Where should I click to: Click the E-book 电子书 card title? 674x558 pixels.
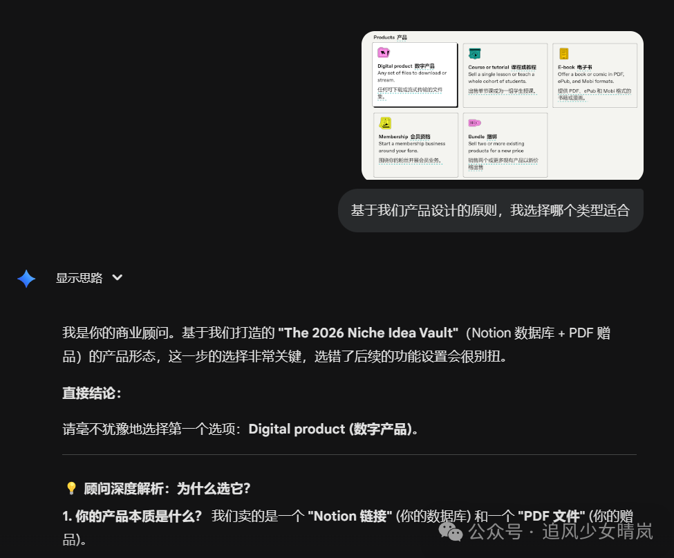574,67
